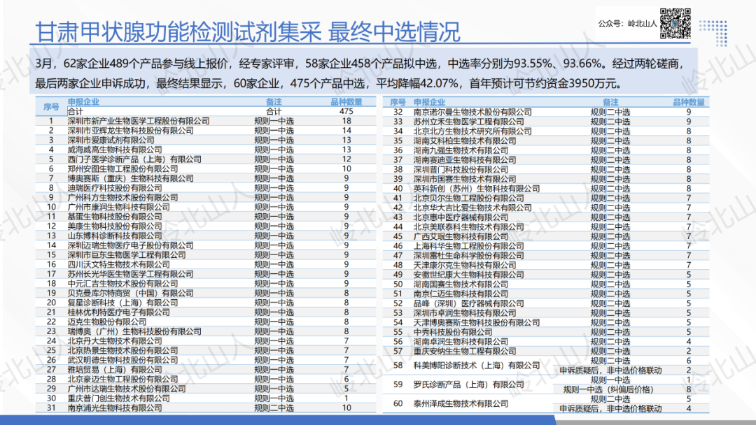756x425 pixels.
Task: Click 北京豪迈生物工程股份有限公司
Action: coord(122,380)
